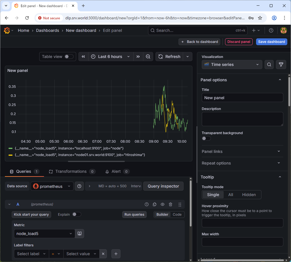Toggle the Explain switch
This screenshot has width=291, height=262.
click(x=77, y=214)
